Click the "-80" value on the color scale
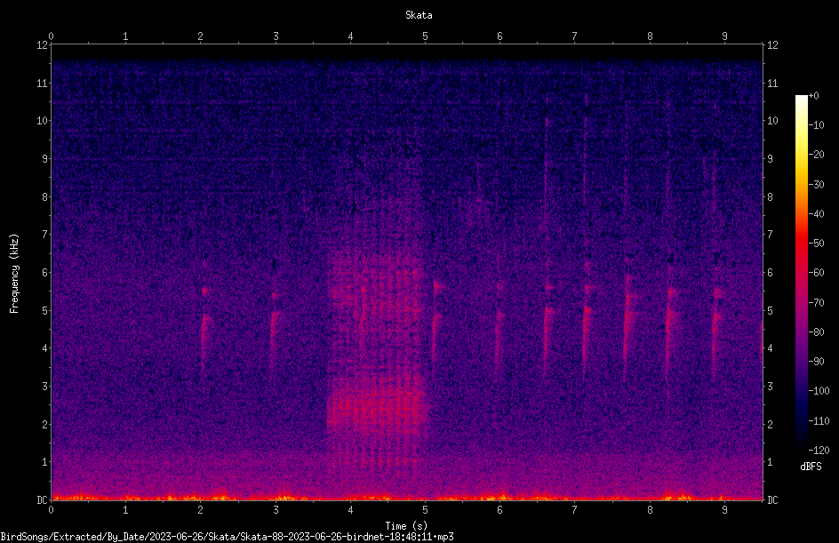Viewport: 839px width, 543px height. (816, 332)
